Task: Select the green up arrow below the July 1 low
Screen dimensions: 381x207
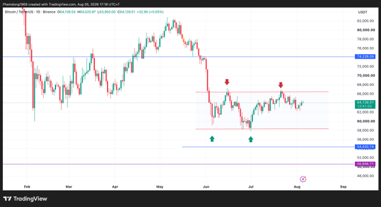Action: [251, 139]
